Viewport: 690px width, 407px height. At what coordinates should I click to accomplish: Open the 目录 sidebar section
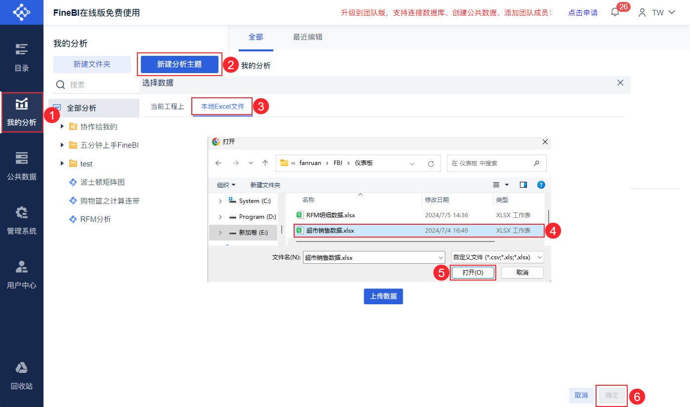[x=22, y=57]
